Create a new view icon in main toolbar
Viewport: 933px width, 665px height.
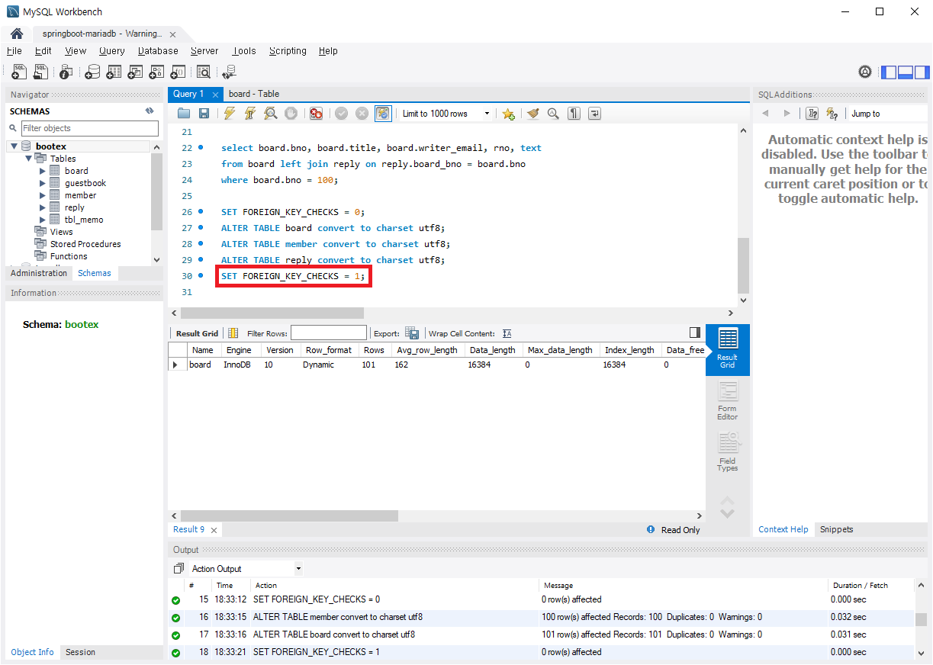(x=135, y=72)
